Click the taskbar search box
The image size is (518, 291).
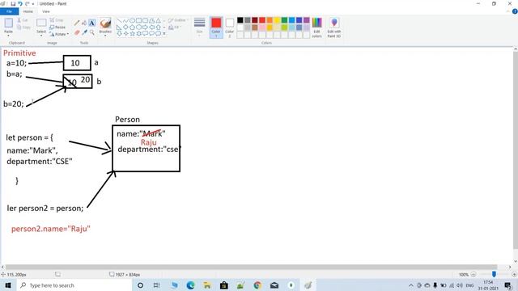(74, 285)
